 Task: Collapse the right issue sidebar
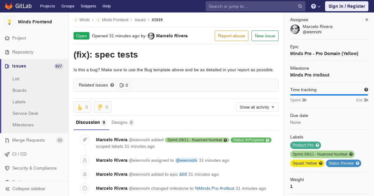367,20
